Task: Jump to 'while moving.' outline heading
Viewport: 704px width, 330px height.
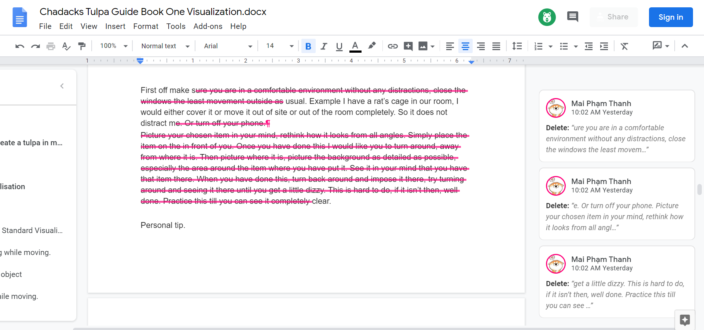Action: point(25,252)
